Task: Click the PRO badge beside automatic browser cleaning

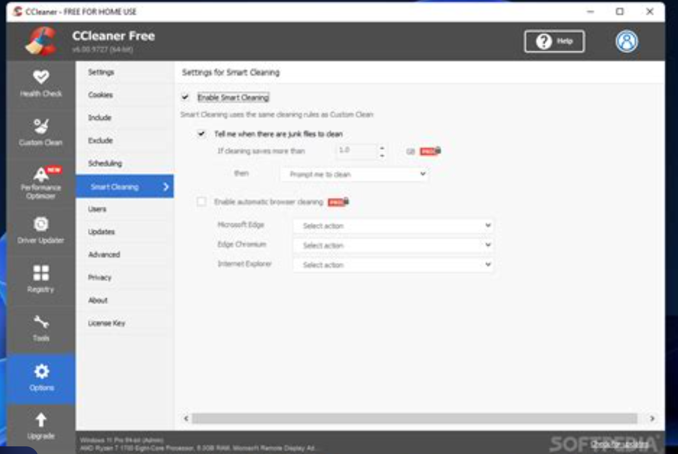Action: click(x=338, y=202)
